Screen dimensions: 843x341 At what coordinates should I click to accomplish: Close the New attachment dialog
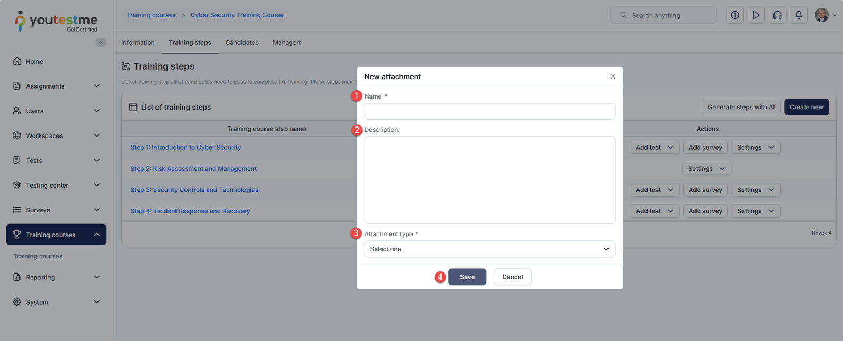pyautogui.click(x=613, y=76)
